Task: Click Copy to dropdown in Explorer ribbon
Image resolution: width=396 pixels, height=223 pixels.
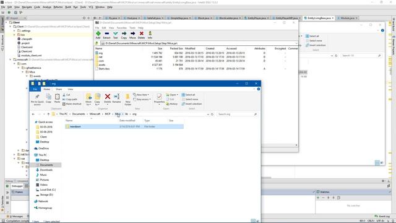Action: point(97,99)
